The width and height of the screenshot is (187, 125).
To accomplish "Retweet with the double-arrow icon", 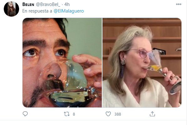I will pyautogui.click(x=67, y=114).
